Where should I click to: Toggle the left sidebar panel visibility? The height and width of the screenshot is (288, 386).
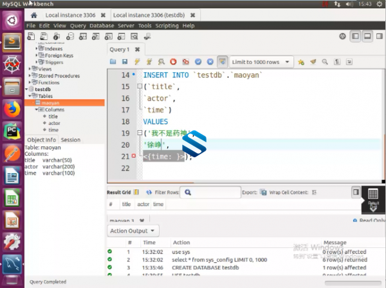pos(355,37)
